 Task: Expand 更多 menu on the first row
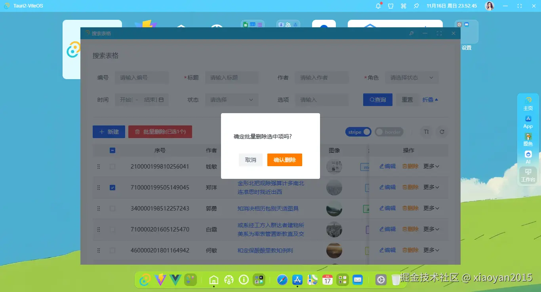coord(431,166)
